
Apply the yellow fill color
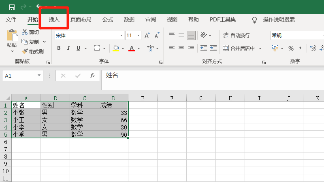pyautogui.click(x=116, y=48)
